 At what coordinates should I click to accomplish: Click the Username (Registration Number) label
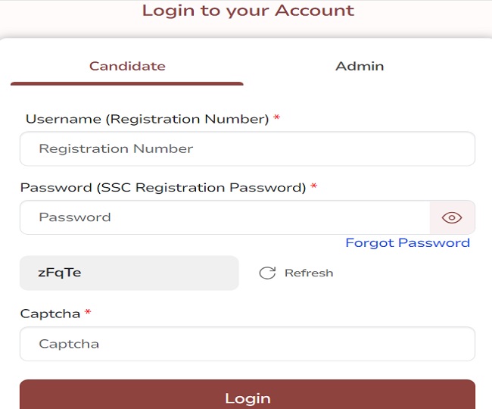(x=148, y=119)
